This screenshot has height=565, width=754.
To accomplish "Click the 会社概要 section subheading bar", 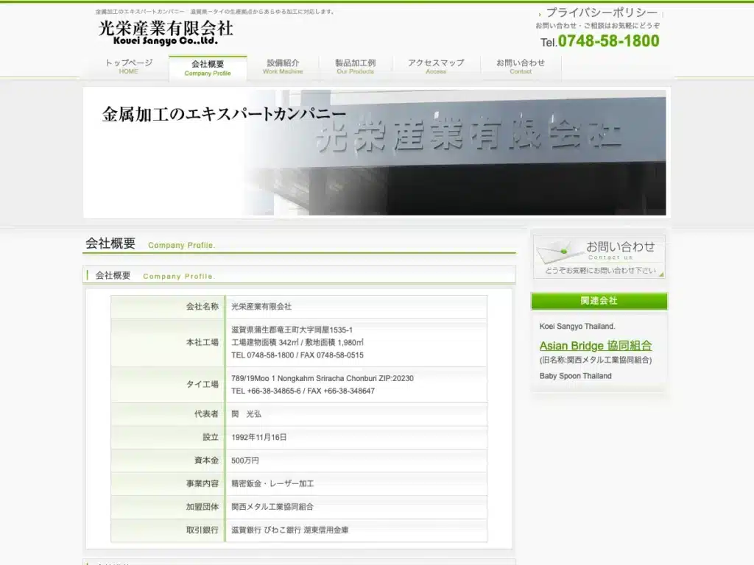I will [299, 275].
